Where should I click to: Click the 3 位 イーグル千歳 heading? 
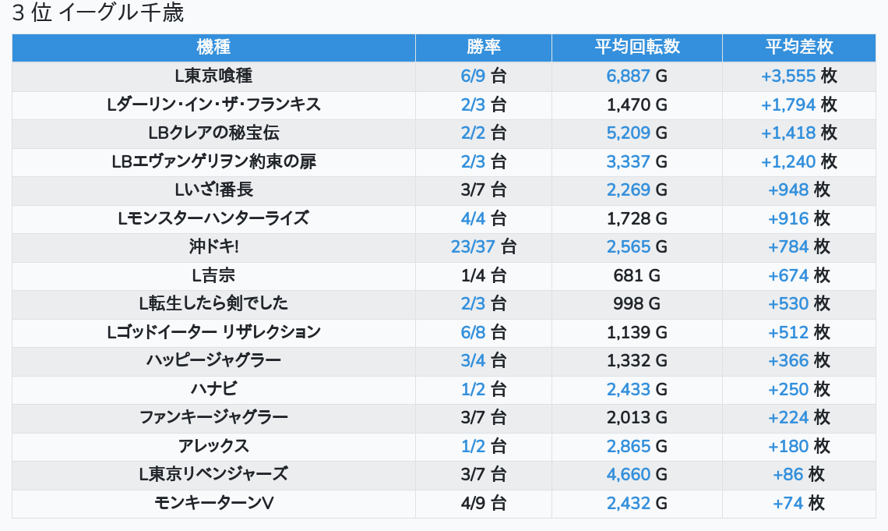(x=98, y=13)
